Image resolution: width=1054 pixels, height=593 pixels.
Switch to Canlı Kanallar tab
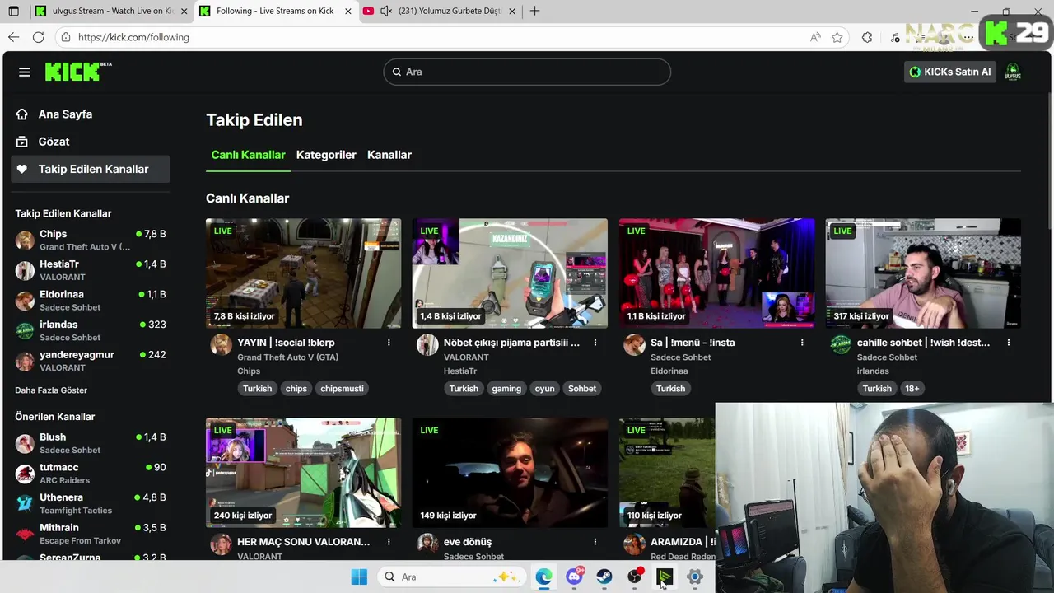click(248, 155)
